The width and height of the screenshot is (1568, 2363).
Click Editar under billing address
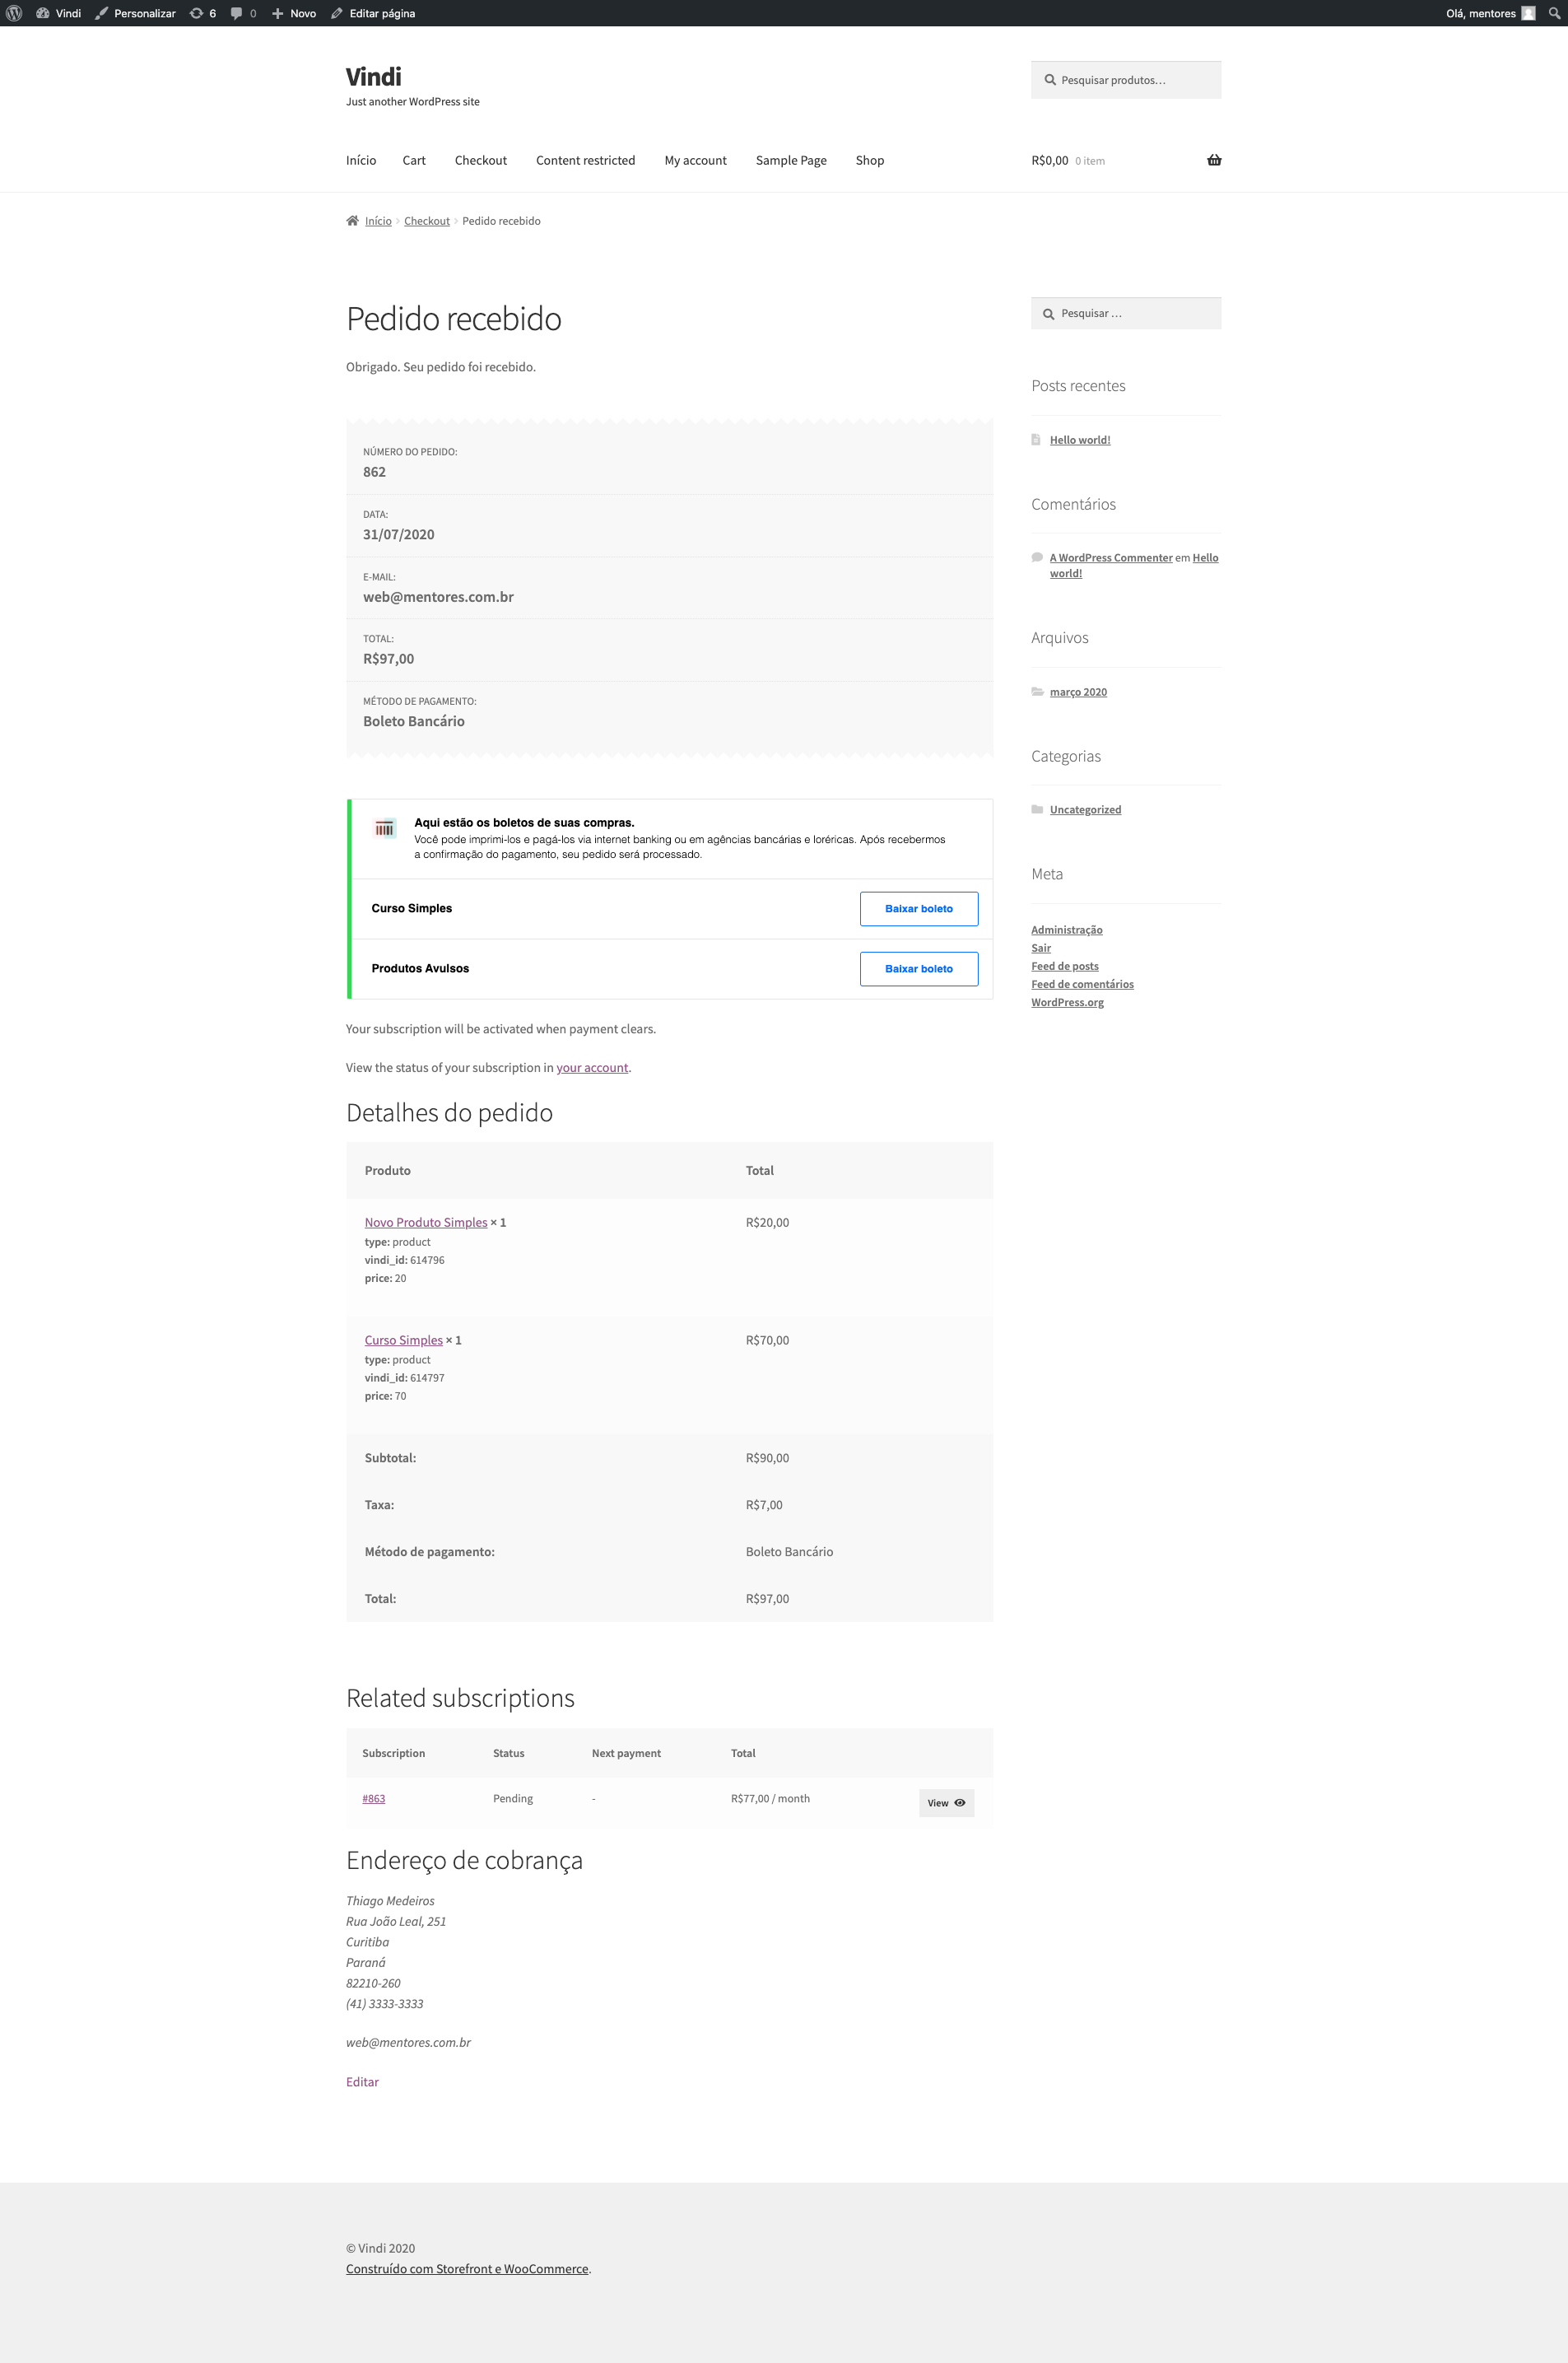tap(362, 2082)
